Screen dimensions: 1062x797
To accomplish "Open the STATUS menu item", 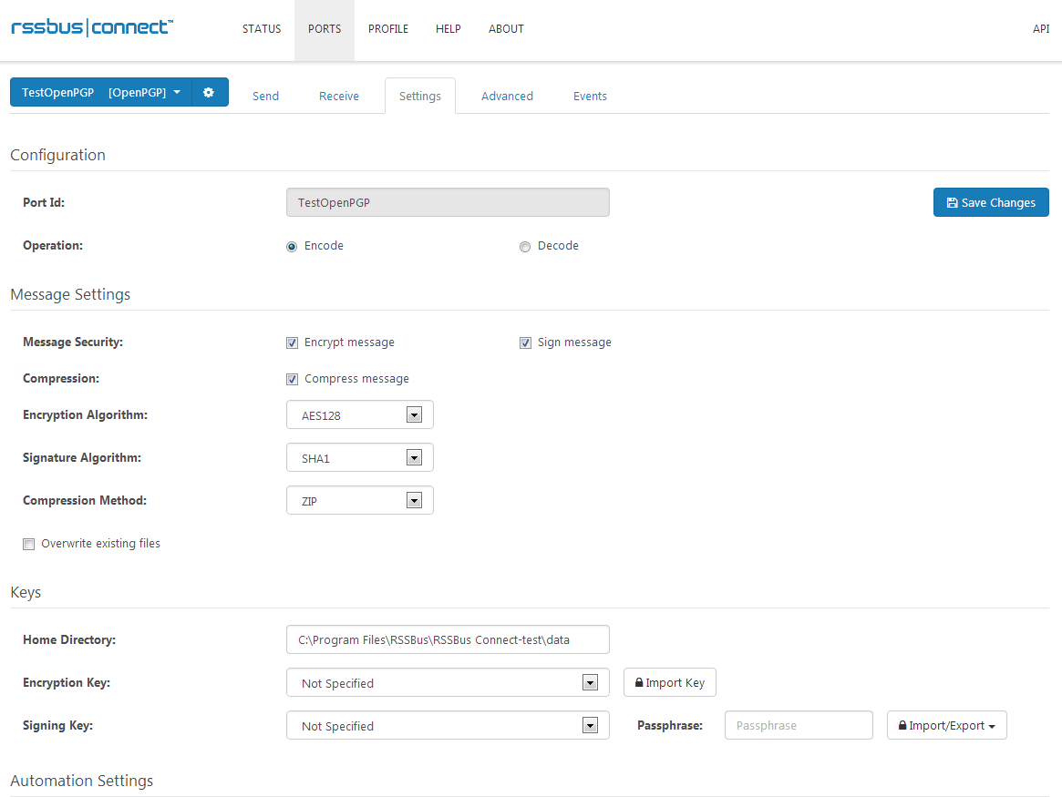I will pyautogui.click(x=262, y=29).
